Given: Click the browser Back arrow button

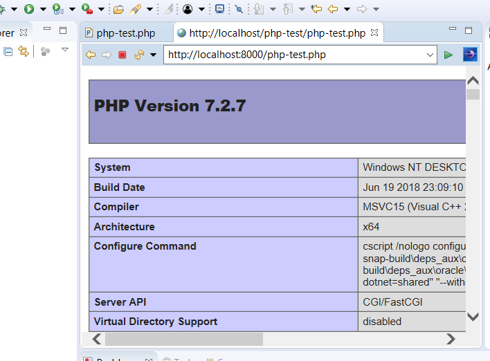Looking at the screenshot, I should (91, 55).
